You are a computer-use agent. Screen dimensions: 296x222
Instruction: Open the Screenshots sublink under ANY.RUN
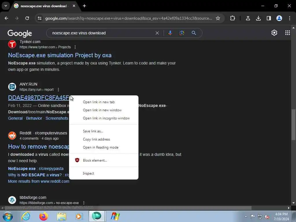[57, 118]
